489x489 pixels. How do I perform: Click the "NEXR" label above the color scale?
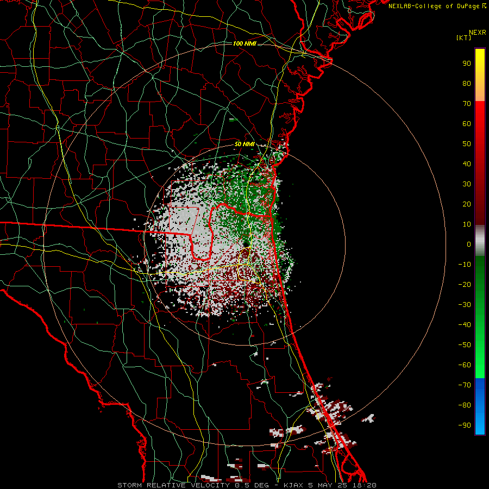pyautogui.click(x=477, y=33)
